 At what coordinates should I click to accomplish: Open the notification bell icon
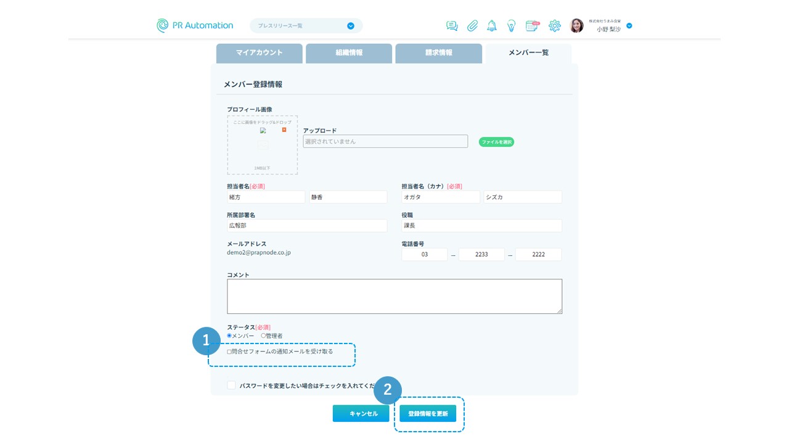point(491,26)
